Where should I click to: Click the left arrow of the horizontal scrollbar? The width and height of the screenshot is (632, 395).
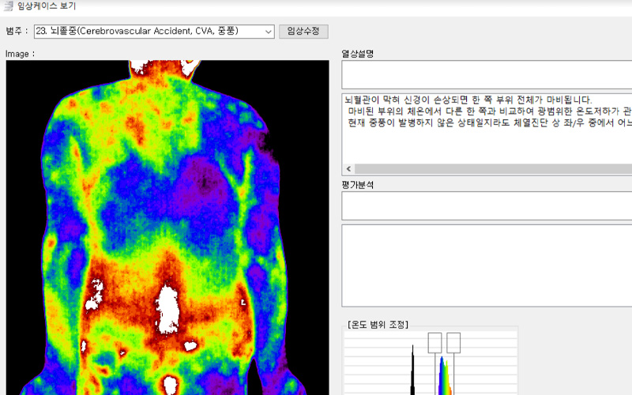tap(348, 169)
